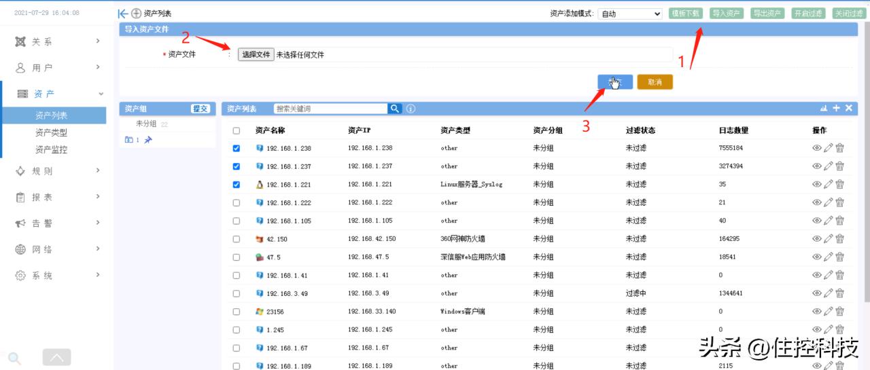Click the device icon beside asset 47.5

point(259,257)
